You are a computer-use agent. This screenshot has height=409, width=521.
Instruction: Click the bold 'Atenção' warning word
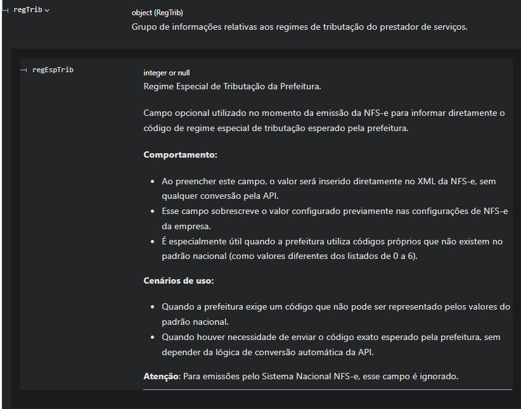162,376
